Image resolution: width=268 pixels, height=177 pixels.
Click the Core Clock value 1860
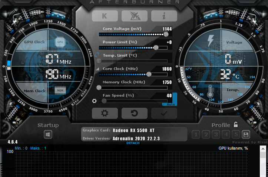(x=167, y=69)
